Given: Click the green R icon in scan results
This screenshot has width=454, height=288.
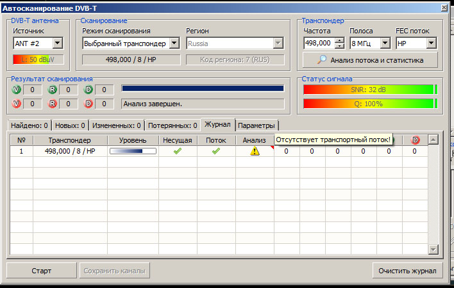Looking at the screenshot, I should (53, 90).
